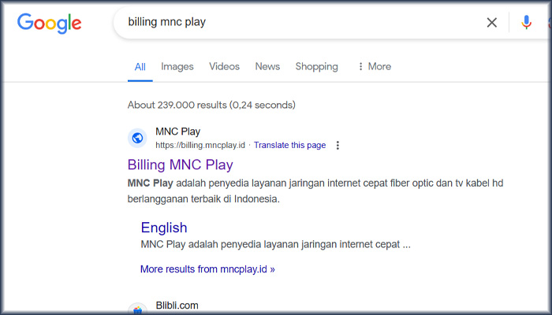
Task: Click the English sitelink description text
Action: (276, 244)
